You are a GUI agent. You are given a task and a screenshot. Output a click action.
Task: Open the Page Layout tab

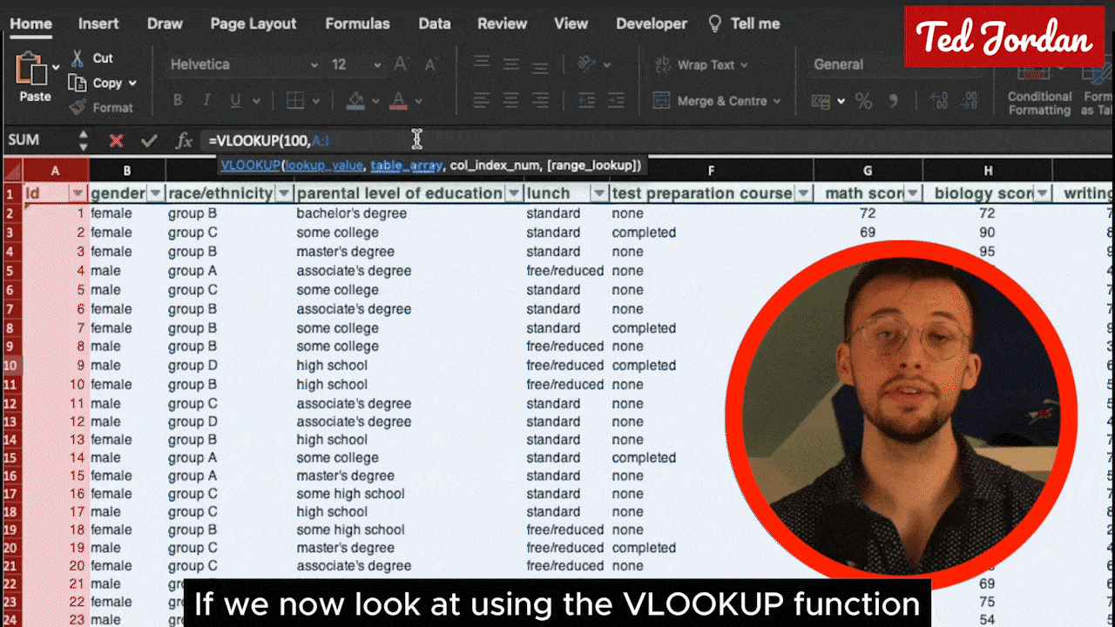[253, 24]
